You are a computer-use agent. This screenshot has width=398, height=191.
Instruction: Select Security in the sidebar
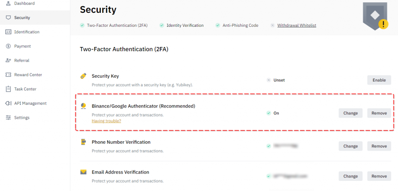pyautogui.click(x=35, y=18)
